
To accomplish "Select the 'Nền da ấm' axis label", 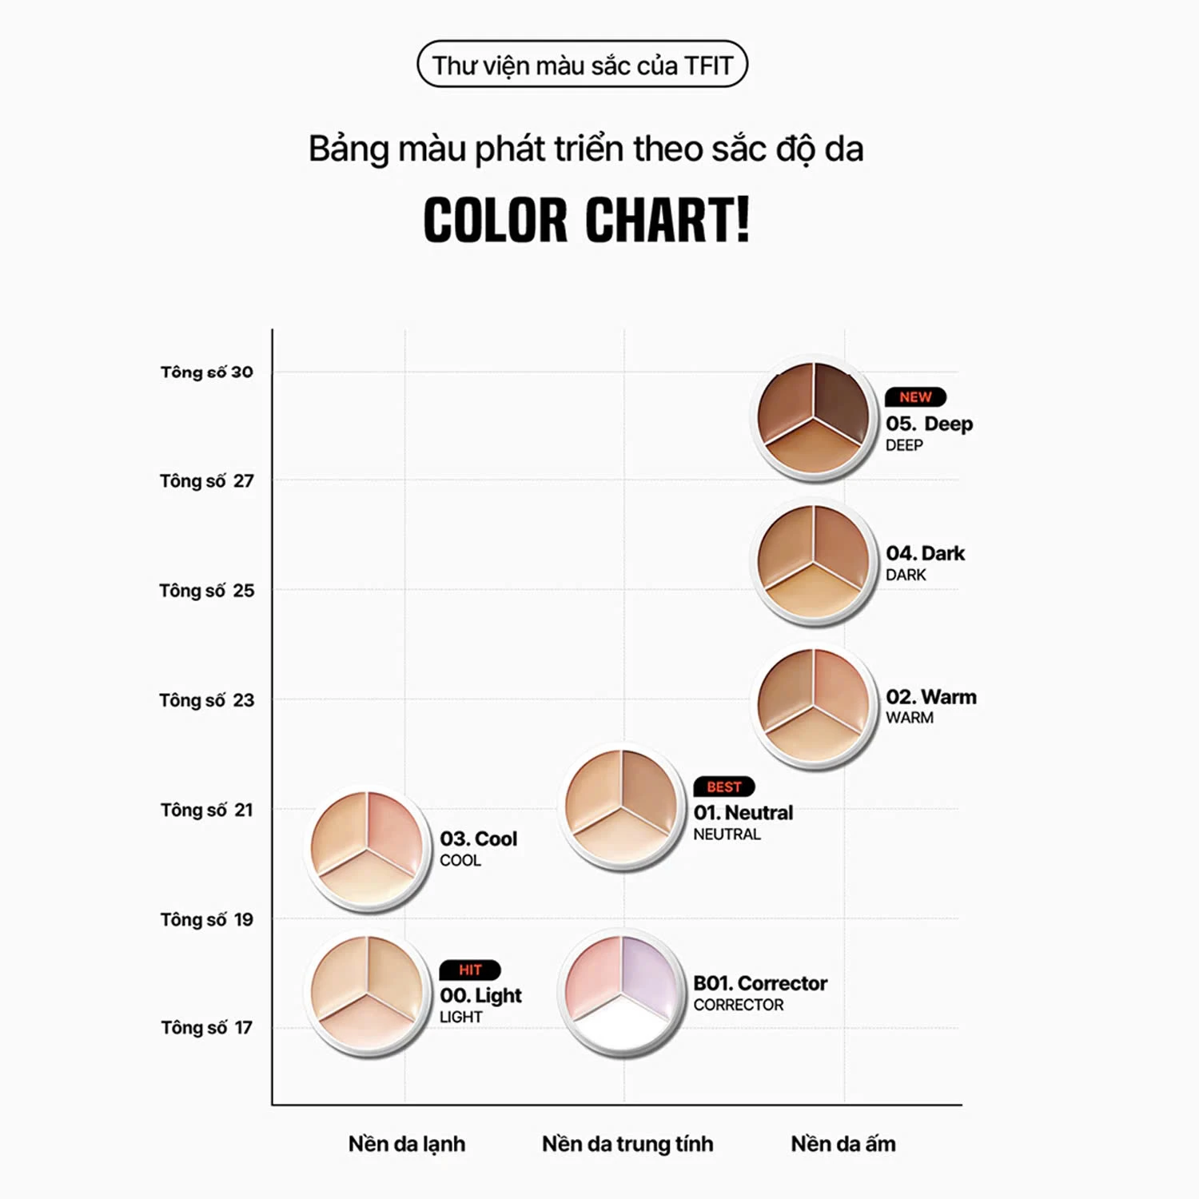I will pos(843,1144).
